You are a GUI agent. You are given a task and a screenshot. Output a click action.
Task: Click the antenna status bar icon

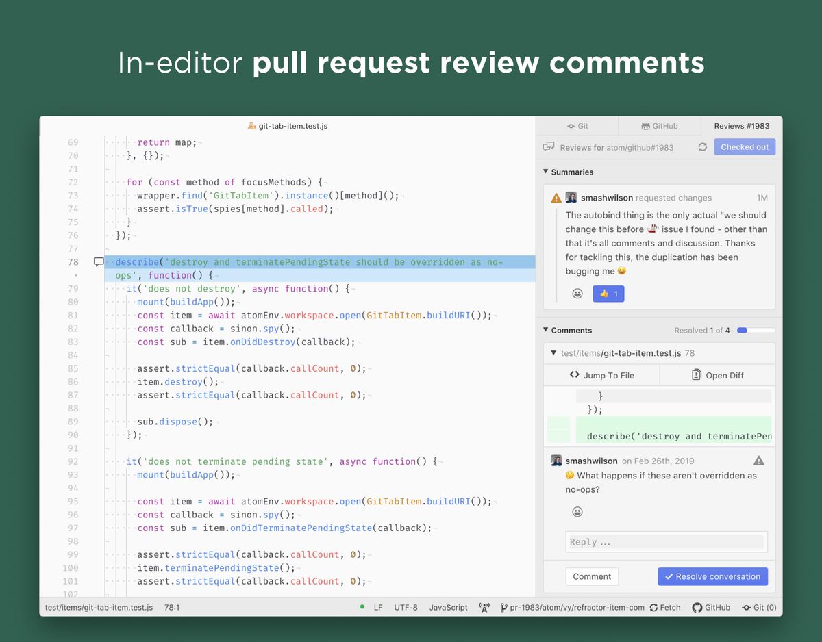484,607
